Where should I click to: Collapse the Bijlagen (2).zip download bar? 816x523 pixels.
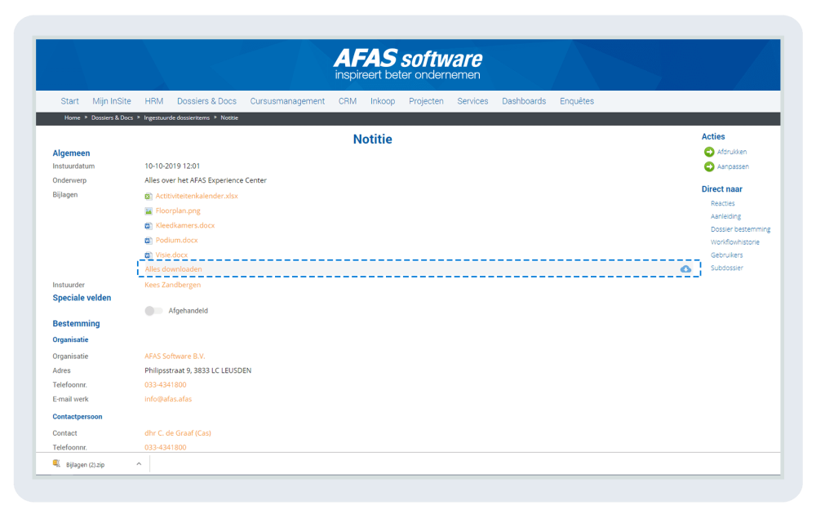click(138, 463)
